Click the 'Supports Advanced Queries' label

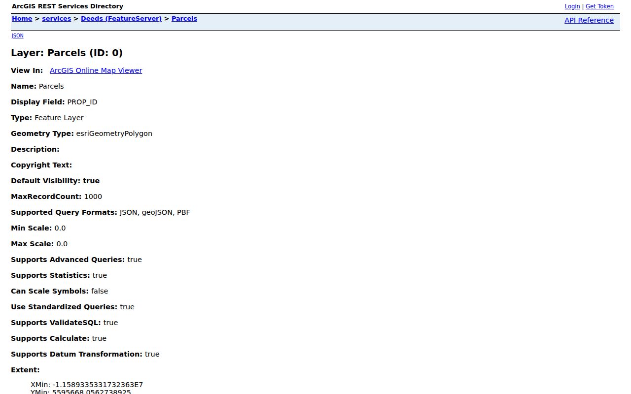pyautogui.click(x=68, y=260)
